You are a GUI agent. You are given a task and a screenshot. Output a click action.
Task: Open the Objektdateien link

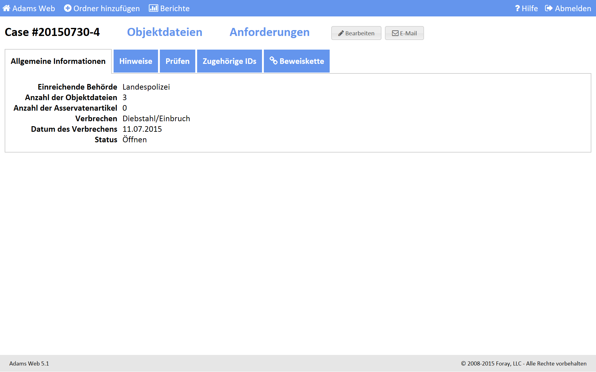click(x=165, y=32)
